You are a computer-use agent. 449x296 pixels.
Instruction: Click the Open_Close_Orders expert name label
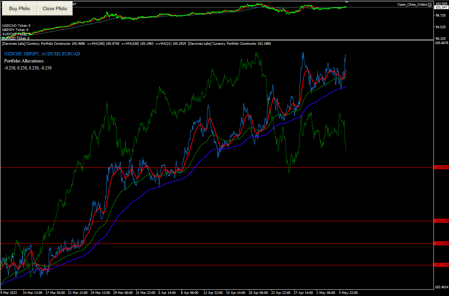[x=412, y=5]
